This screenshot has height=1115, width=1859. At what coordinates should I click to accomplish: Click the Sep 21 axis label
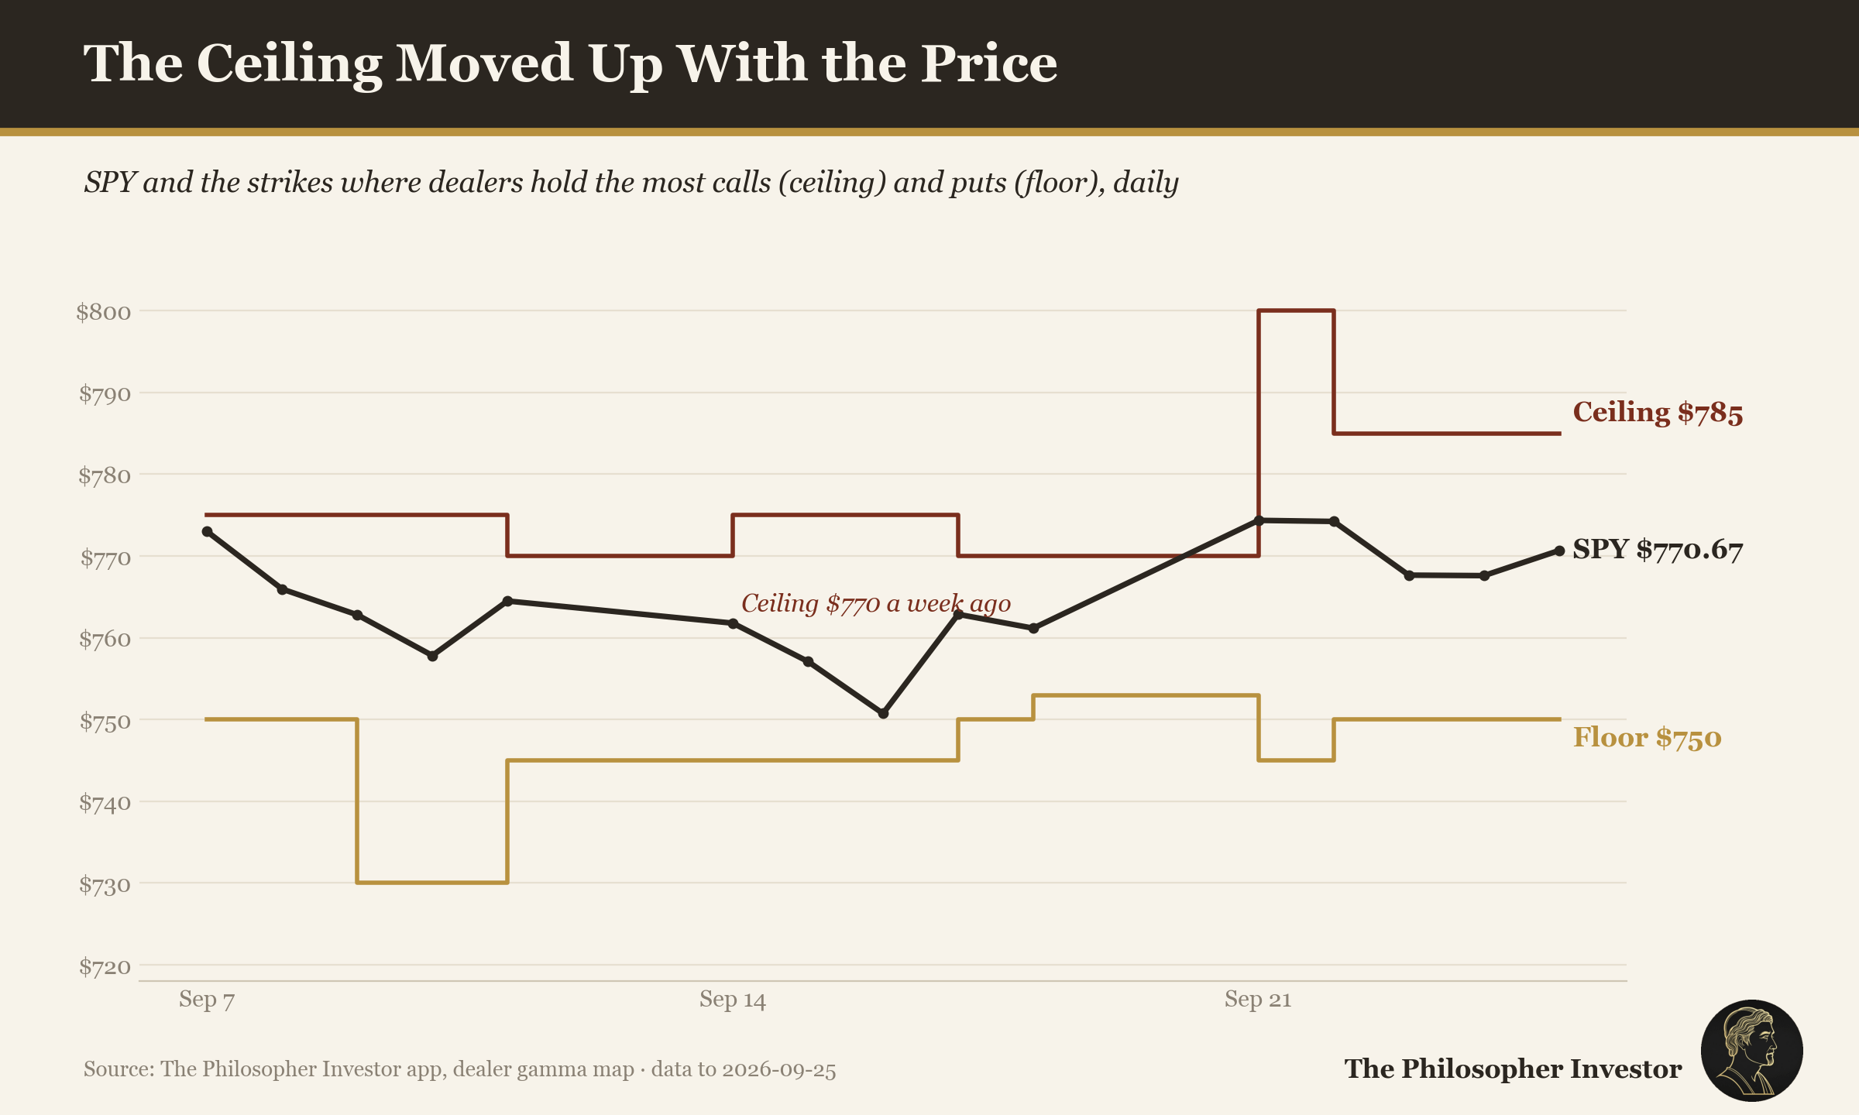1258,1000
